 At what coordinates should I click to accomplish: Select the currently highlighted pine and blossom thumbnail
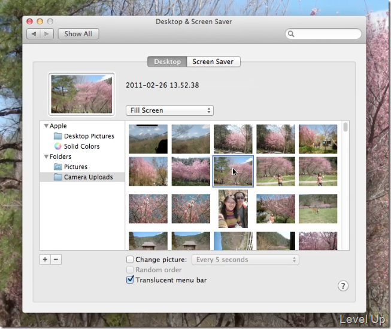point(233,171)
